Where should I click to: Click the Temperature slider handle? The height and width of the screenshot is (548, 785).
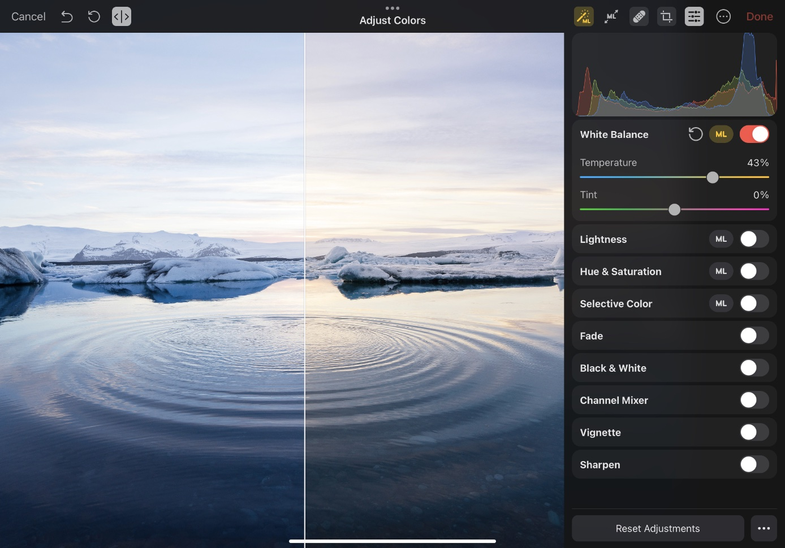click(x=713, y=177)
